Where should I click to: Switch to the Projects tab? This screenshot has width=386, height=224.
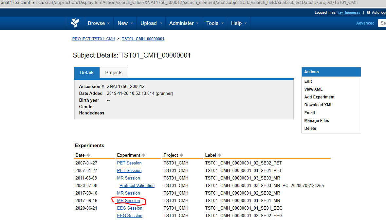point(114,73)
